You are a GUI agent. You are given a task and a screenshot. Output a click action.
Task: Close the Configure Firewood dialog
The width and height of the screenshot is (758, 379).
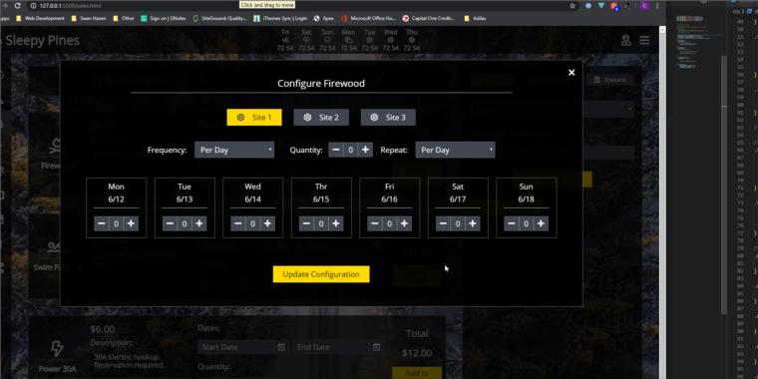[x=571, y=73]
